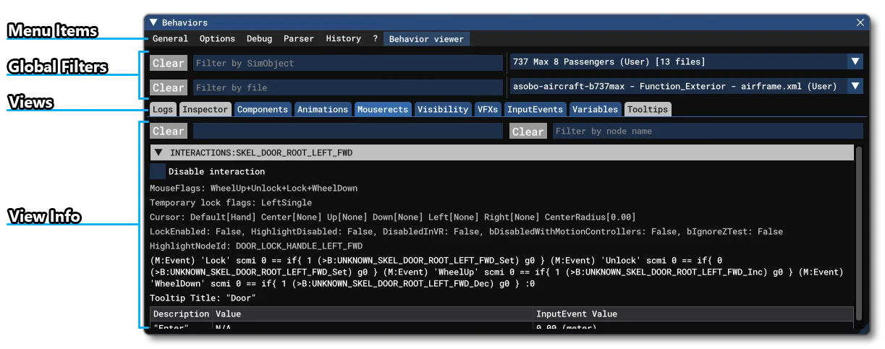
Task: Select the Behavior viewer menu item
Action: (426, 39)
